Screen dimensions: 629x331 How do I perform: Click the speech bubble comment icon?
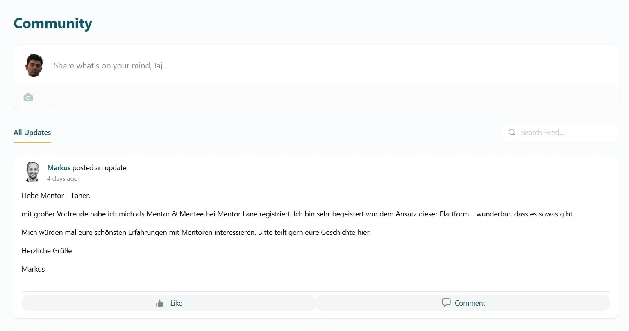click(446, 303)
